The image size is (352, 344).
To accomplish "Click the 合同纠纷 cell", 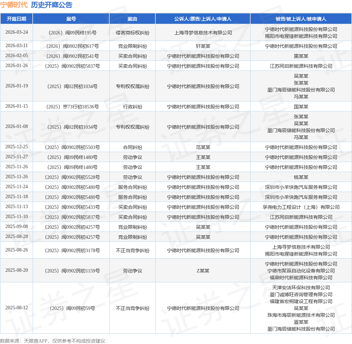I will pos(132,147).
